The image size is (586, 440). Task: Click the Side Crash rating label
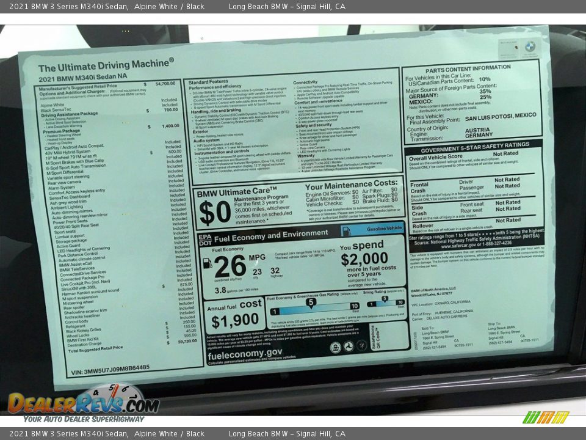click(419, 210)
